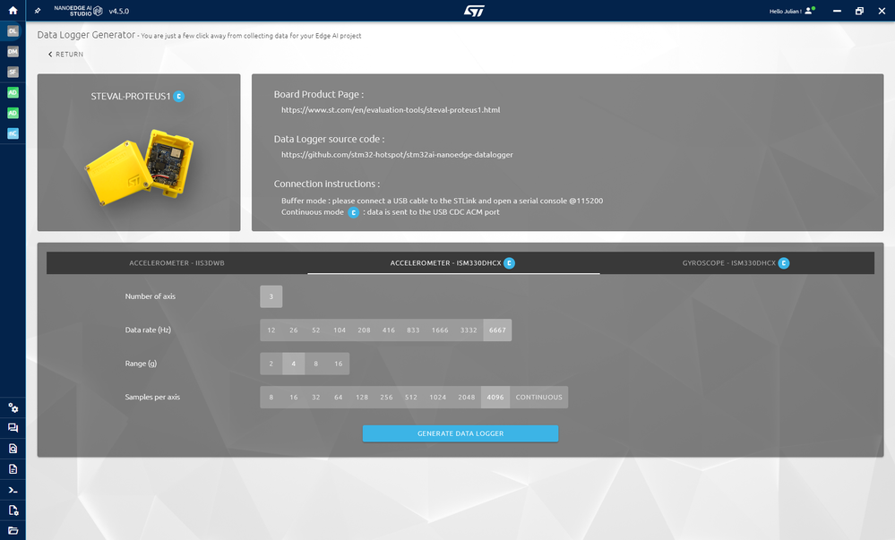Open the DM sidebar icon

(13, 51)
